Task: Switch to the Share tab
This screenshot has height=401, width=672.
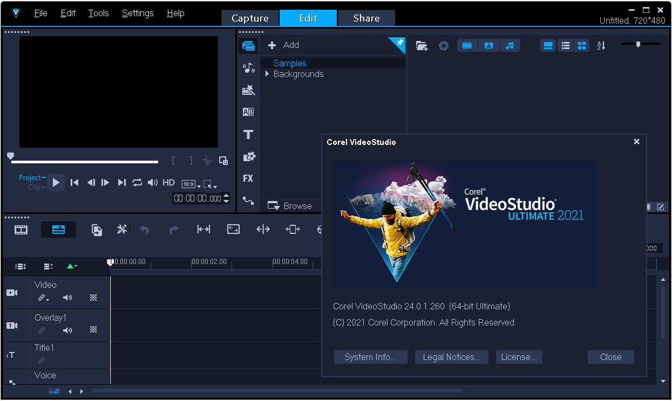Action: (366, 18)
